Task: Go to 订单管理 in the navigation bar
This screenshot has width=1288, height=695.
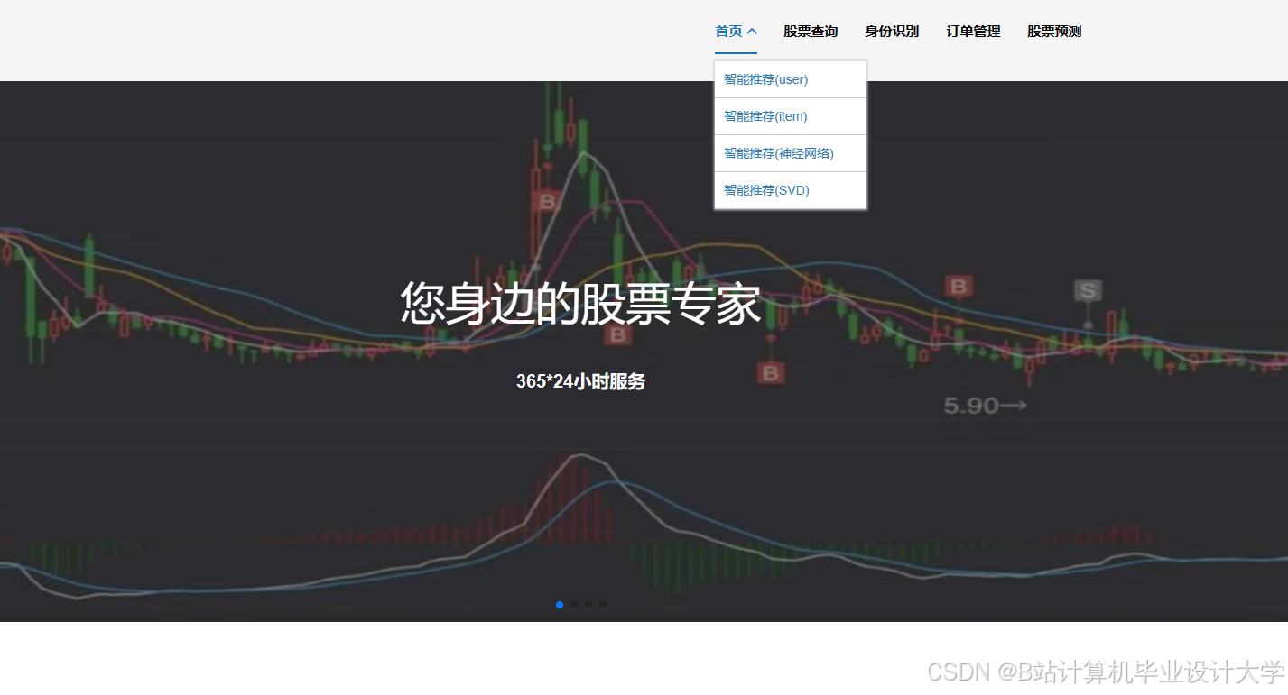Action: [x=972, y=31]
